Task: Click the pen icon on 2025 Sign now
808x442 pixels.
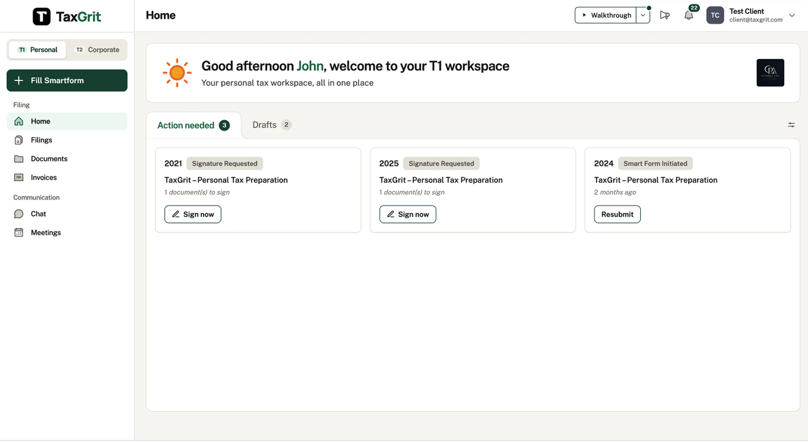Action: click(x=390, y=214)
